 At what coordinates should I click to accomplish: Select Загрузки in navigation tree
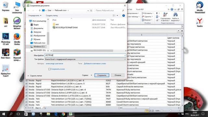pyautogui.click(x=36, y=32)
